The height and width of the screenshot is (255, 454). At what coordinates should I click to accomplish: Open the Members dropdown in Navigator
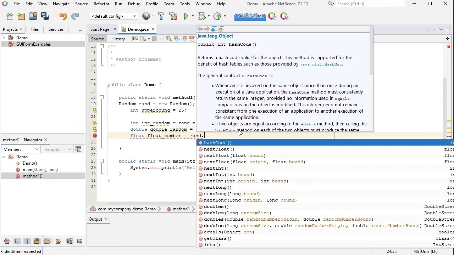pos(21,149)
